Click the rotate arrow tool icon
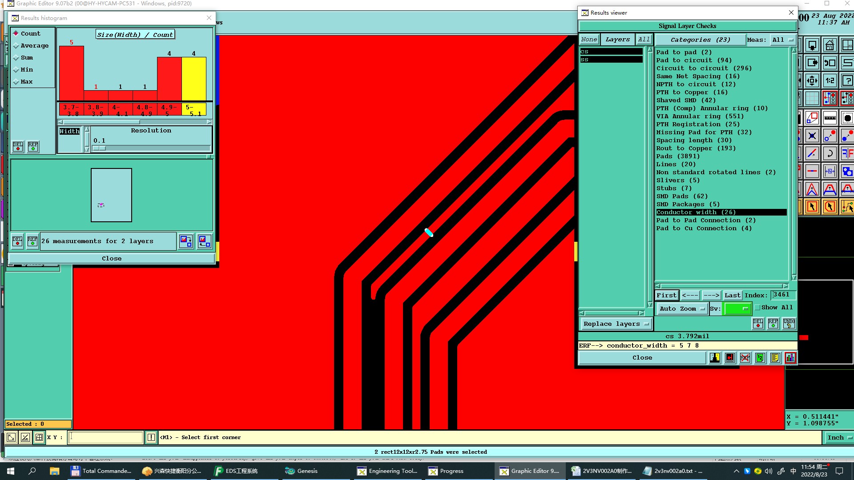Image resolution: width=854 pixels, height=480 pixels. coord(830,154)
